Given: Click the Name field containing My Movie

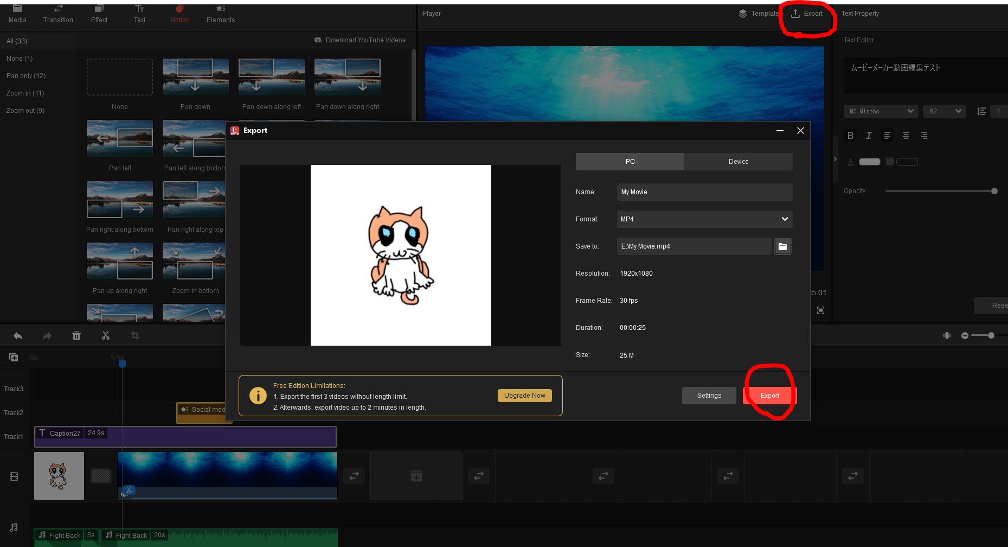Looking at the screenshot, I should 705,192.
